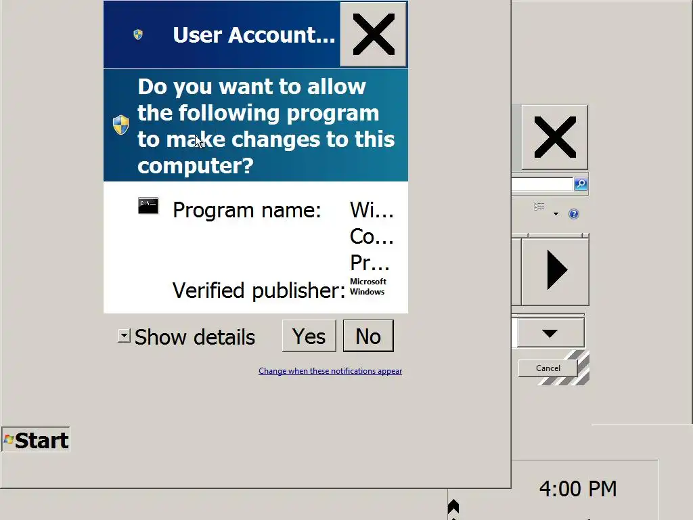Click the view layout icon in background window
Viewport: 693px width, 520px height.
(539, 207)
